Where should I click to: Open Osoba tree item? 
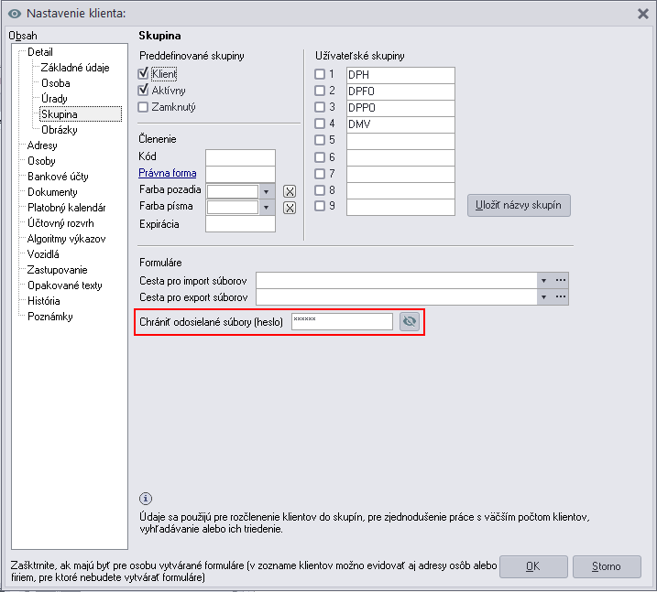coord(55,83)
